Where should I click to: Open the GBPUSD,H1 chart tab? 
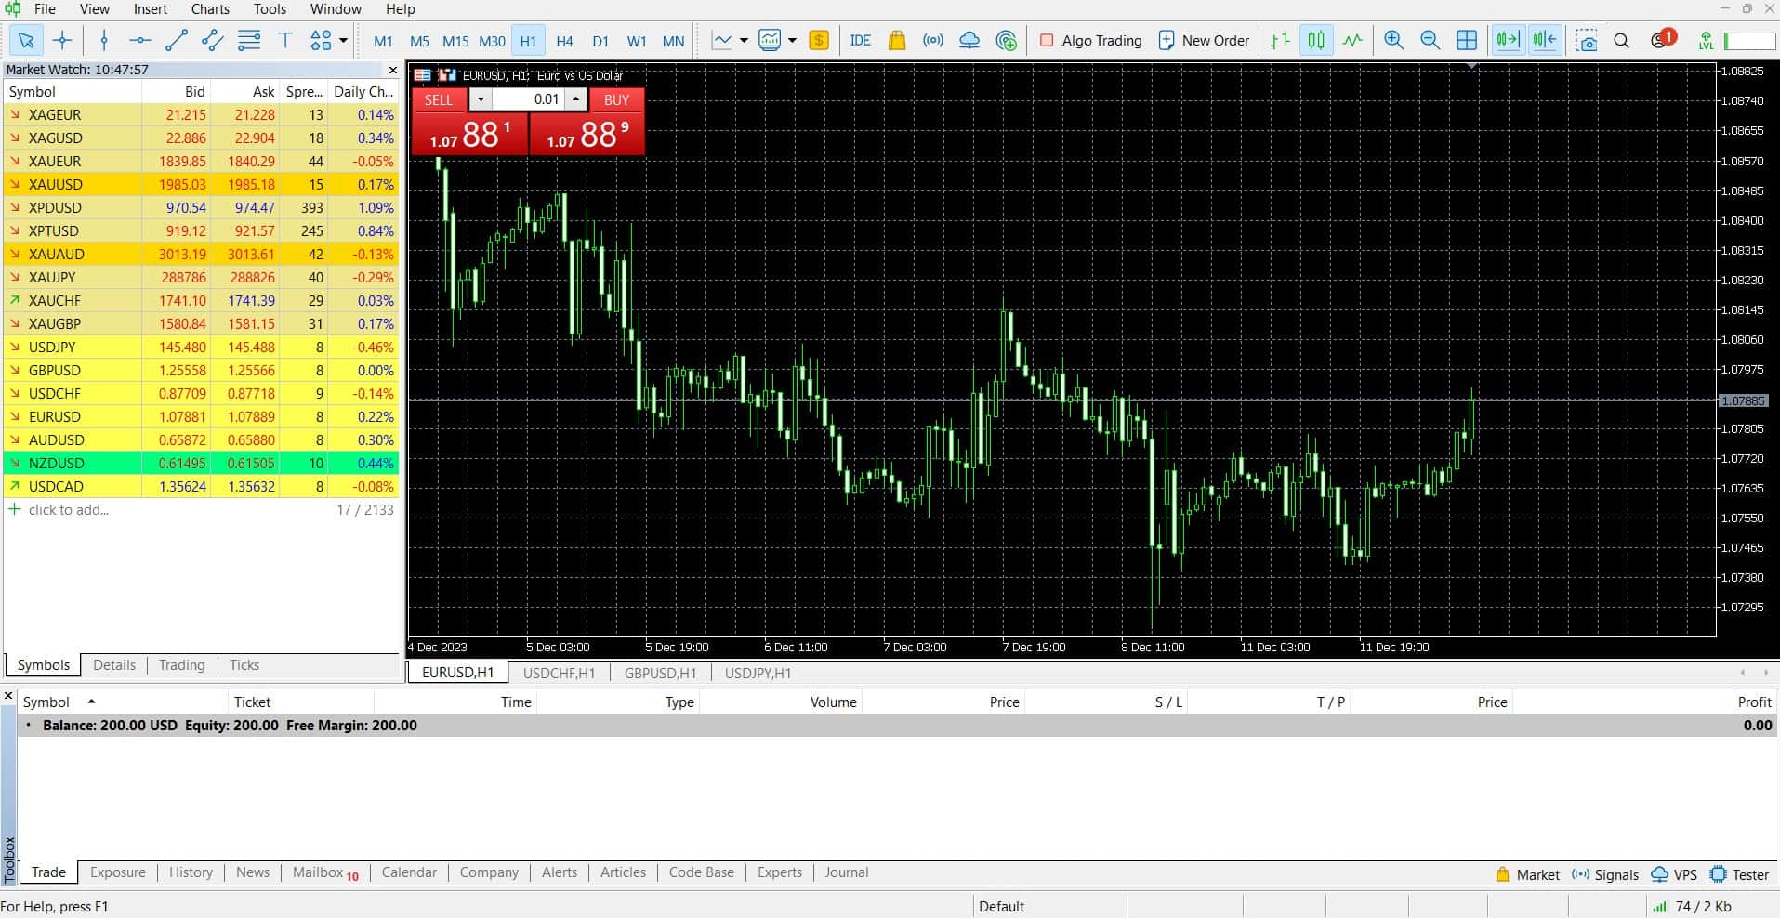(x=660, y=673)
